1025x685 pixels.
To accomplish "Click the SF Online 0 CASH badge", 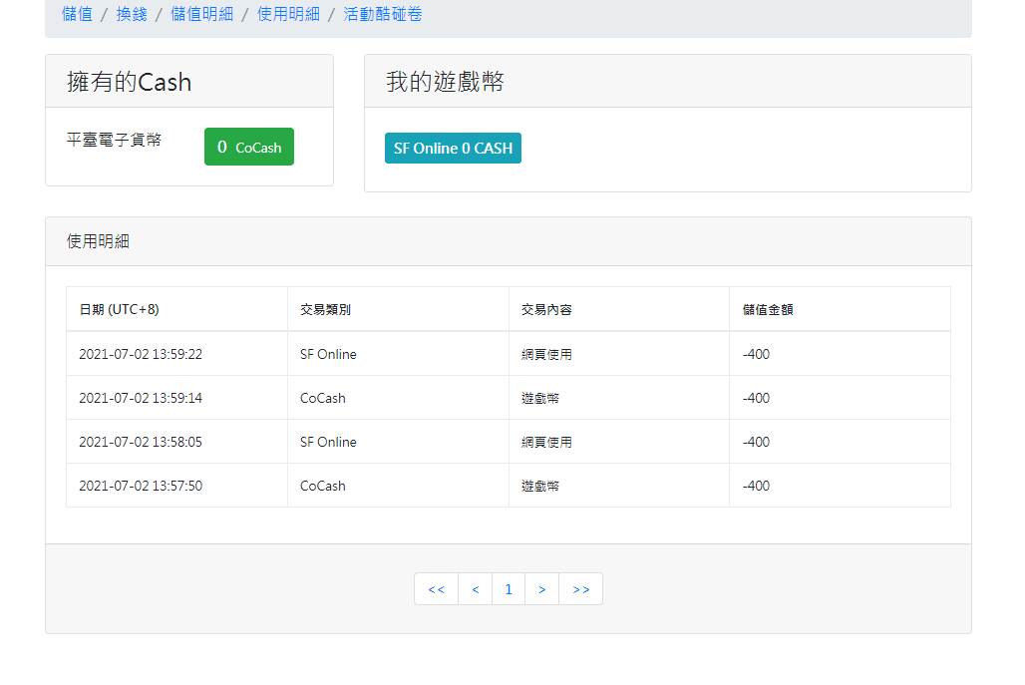I will click(x=453, y=147).
